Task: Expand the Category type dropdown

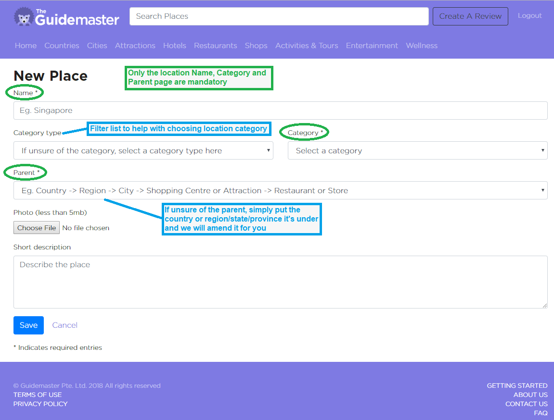Action: (x=143, y=150)
